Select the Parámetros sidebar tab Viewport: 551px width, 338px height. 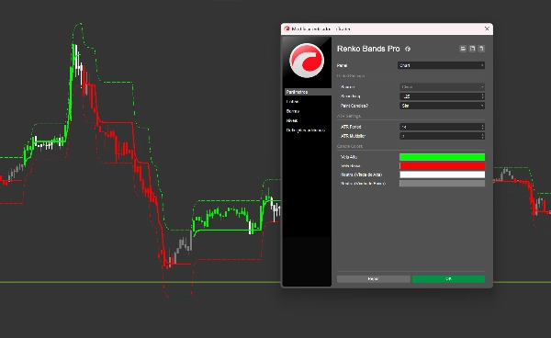coord(308,92)
